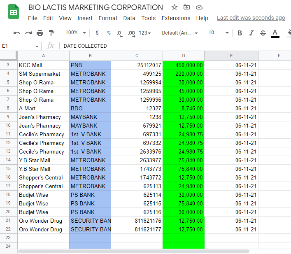This screenshot has height=254, width=291.
Task: Select cell containing KCC Mall
Action: point(44,65)
